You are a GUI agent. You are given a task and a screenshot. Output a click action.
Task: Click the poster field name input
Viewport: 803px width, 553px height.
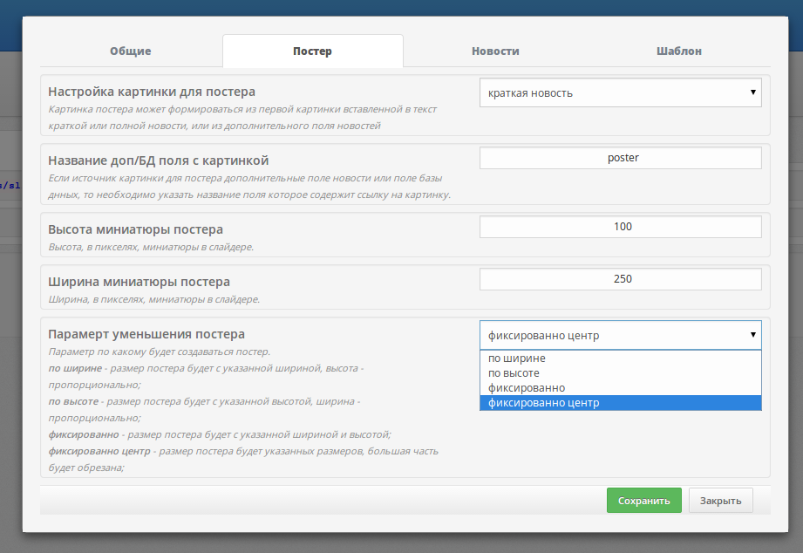coord(620,158)
